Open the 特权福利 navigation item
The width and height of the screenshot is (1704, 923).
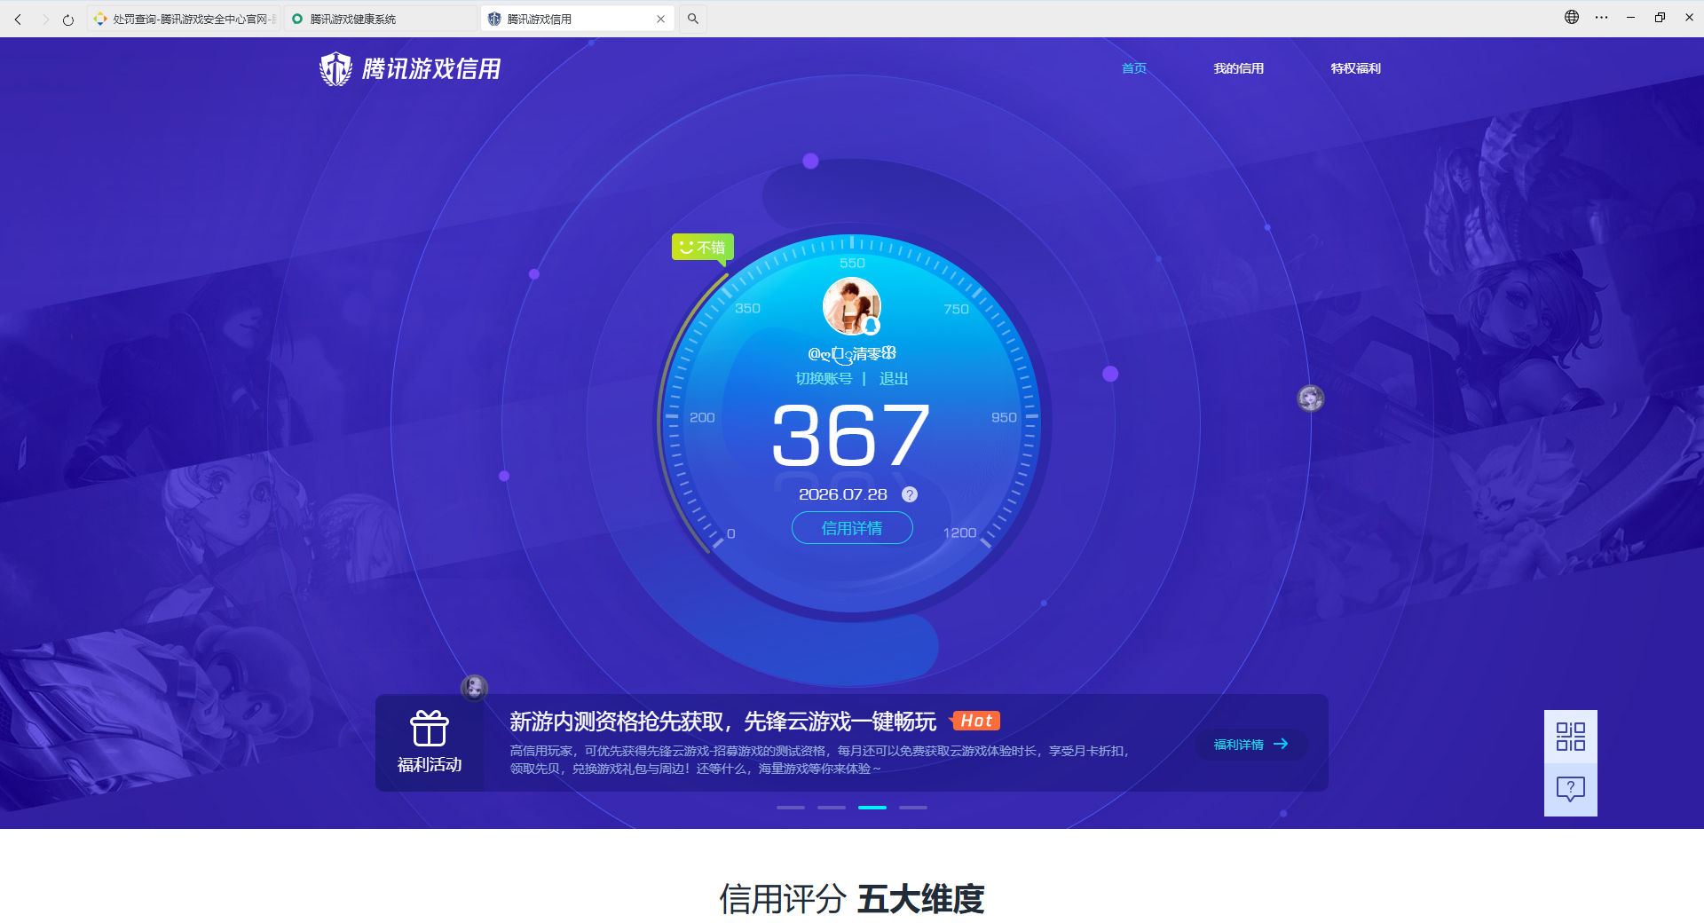click(1355, 68)
